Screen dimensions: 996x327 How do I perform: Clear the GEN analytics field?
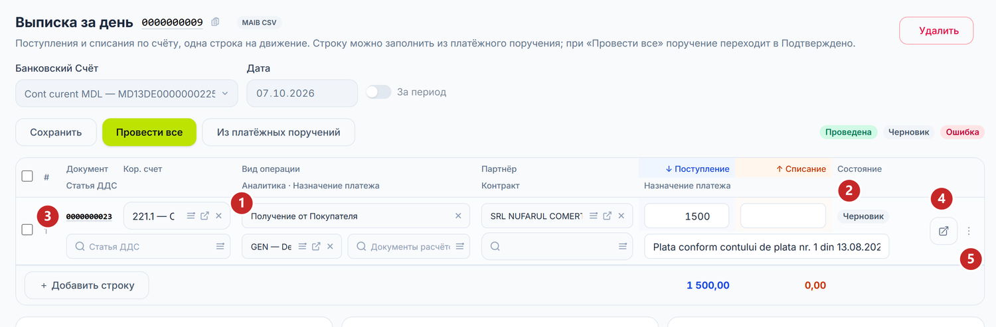tap(330, 246)
